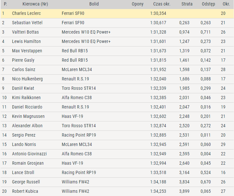Open Lando Norris driver name
234x196 pixels.
[24, 144]
